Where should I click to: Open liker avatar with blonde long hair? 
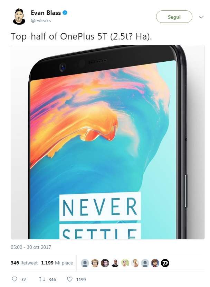point(135,263)
